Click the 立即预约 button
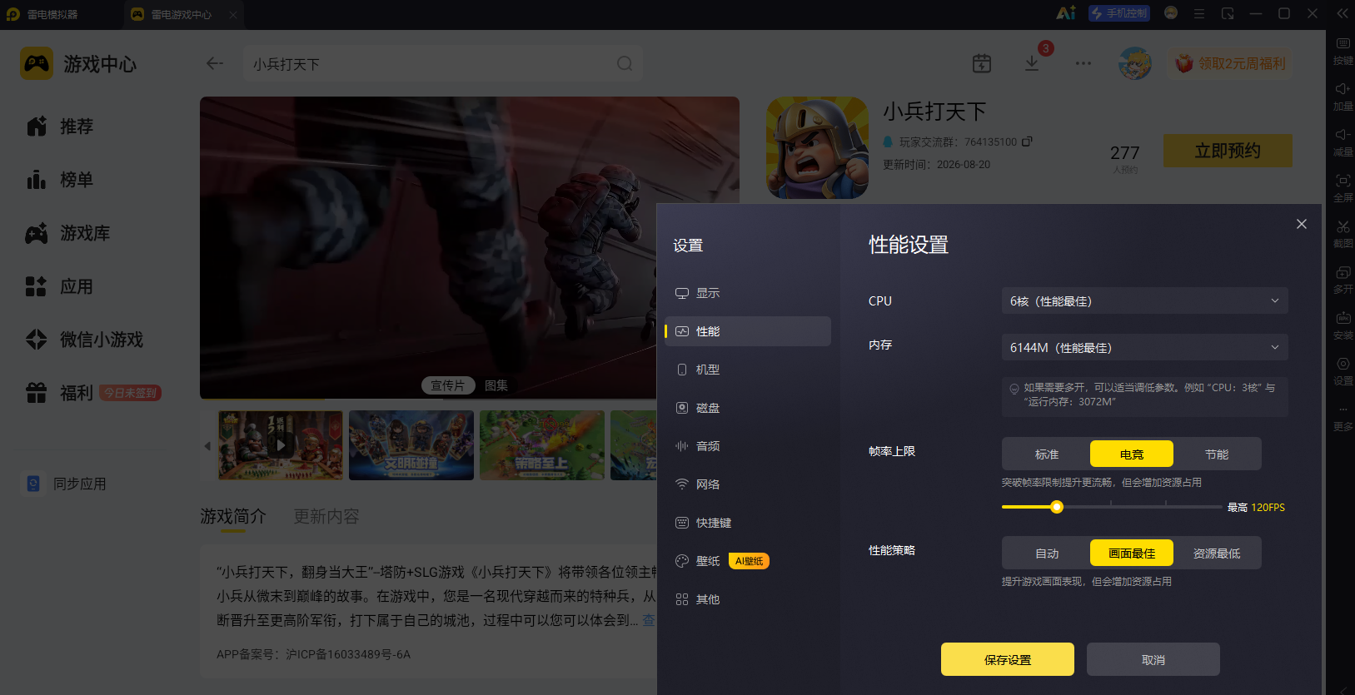 pyautogui.click(x=1228, y=151)
